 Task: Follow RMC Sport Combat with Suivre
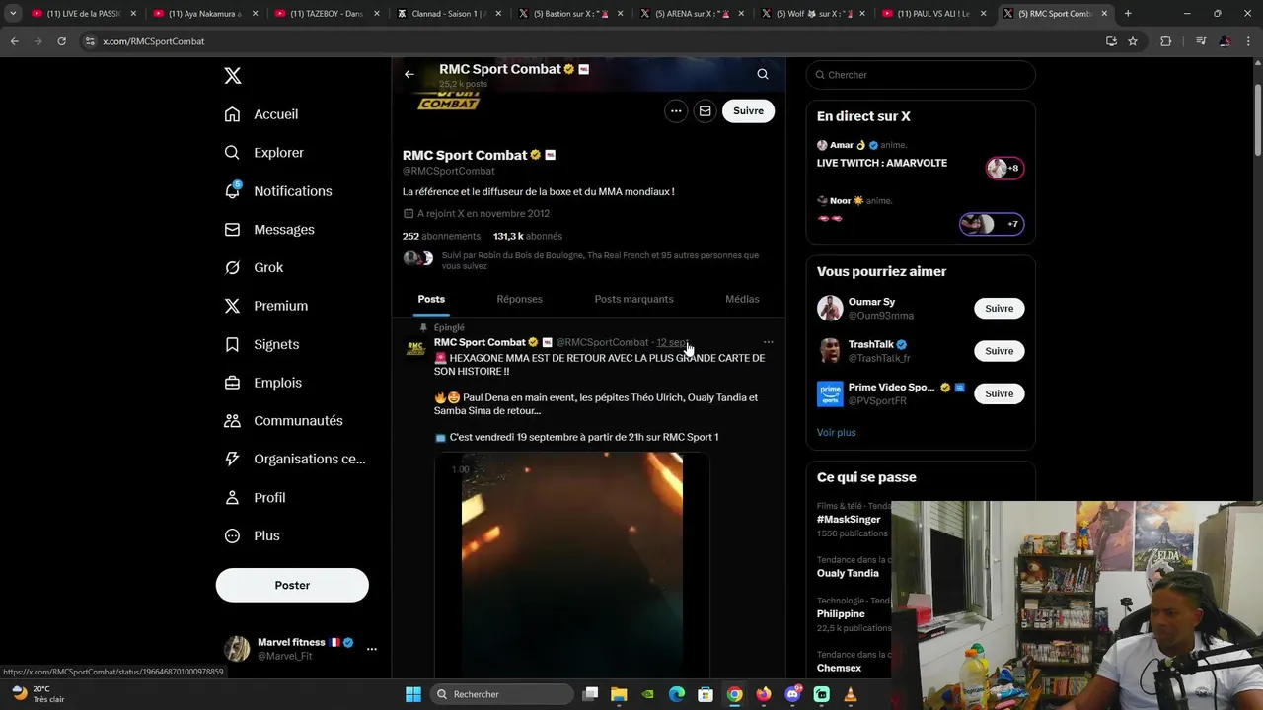[748, 111]
